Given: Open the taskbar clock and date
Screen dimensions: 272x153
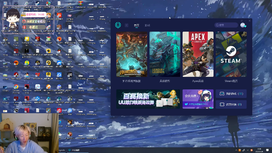Looking at the screenshot, I should click(259, 150).
